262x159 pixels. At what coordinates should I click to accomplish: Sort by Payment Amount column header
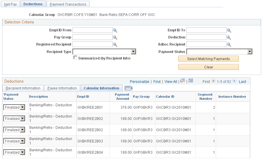122,97
